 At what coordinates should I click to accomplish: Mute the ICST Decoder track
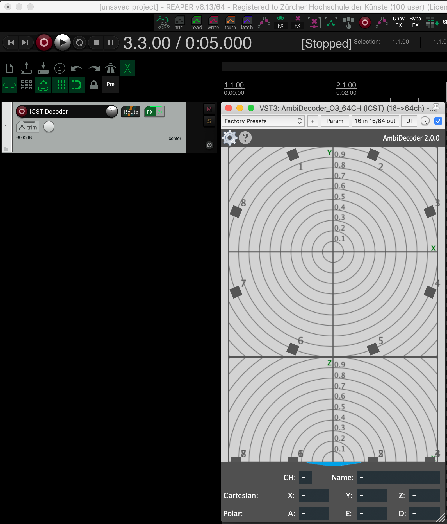[x=209, y=109]
